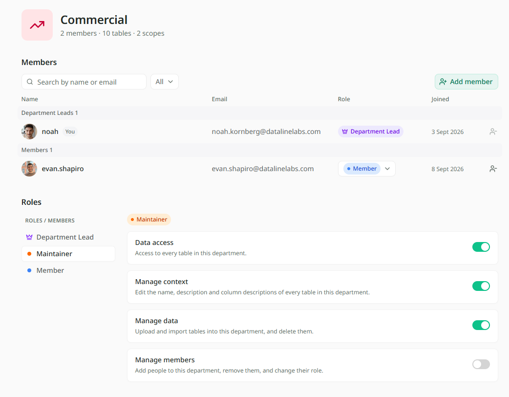Click the remove icon in noah's row
The image size is (509, 397).
click(x=493, y=132)
